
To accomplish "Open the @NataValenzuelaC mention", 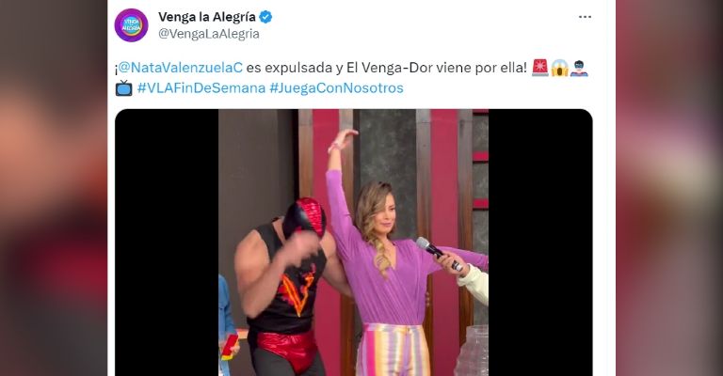I will tap(181, 68).
